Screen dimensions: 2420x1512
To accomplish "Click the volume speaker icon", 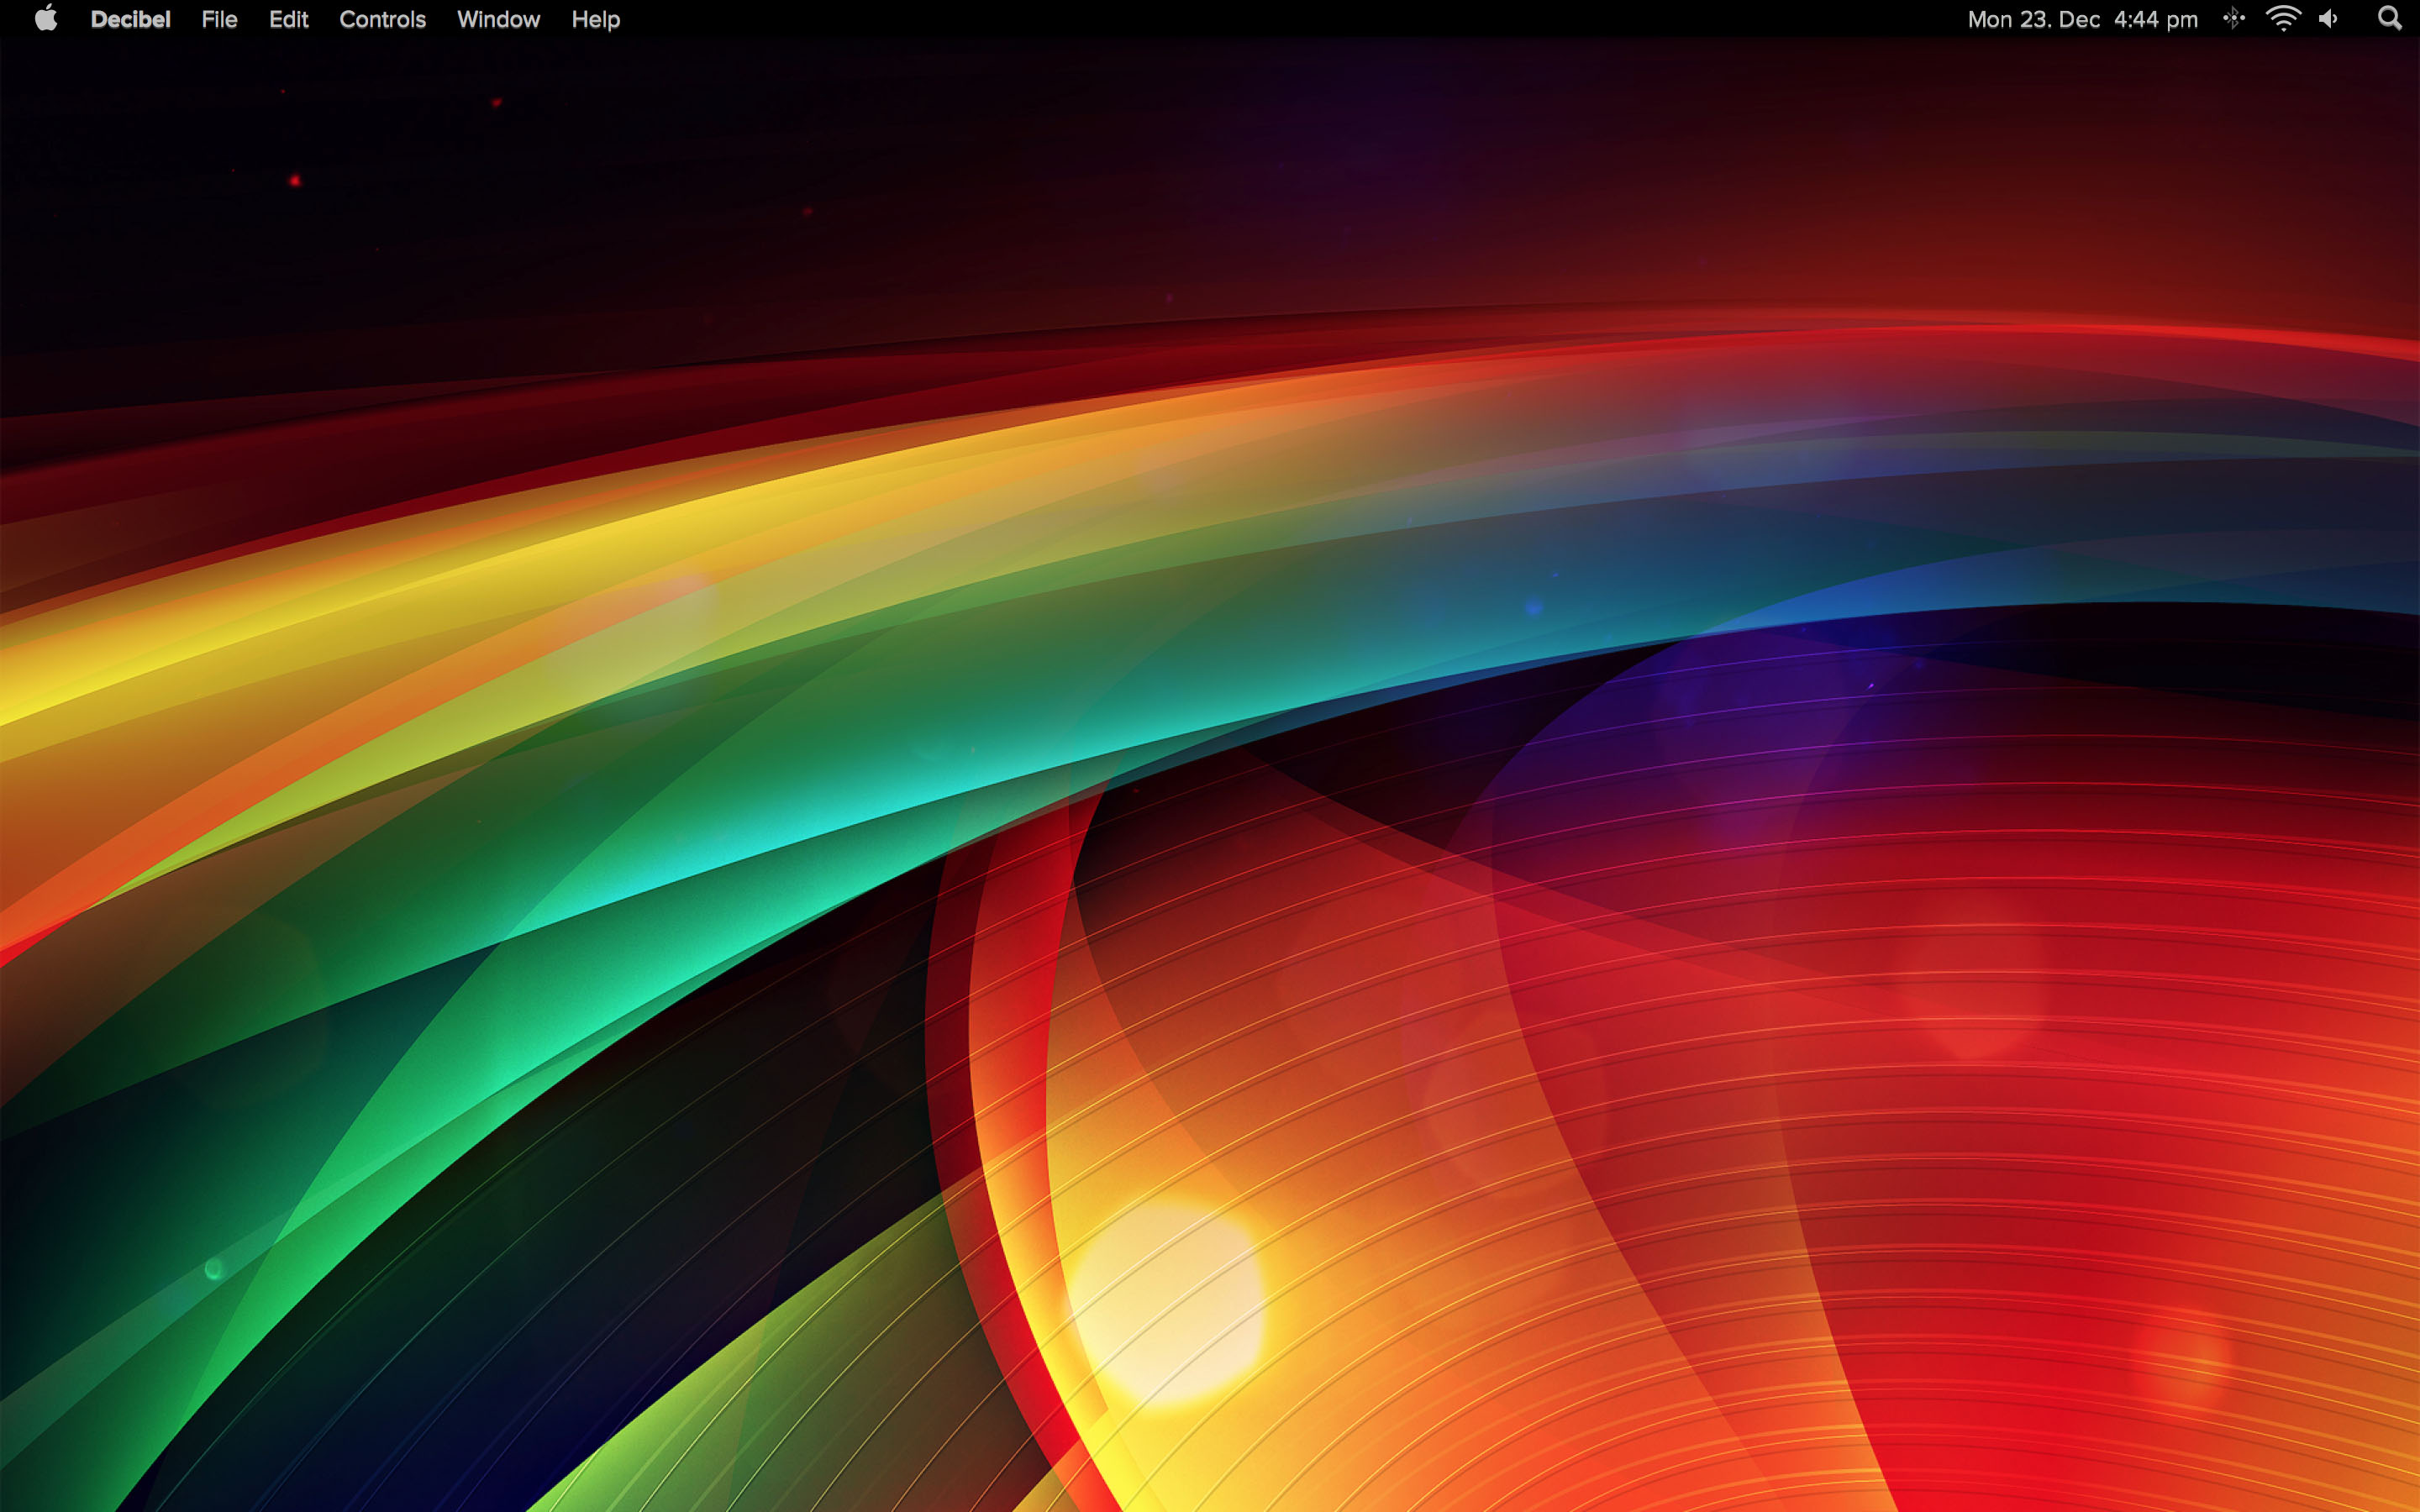I will point(2329,19).
